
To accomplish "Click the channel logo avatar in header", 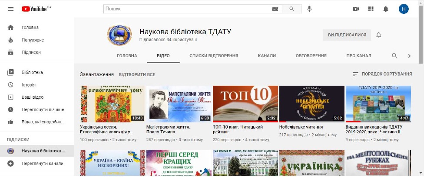I will point(119,35).
